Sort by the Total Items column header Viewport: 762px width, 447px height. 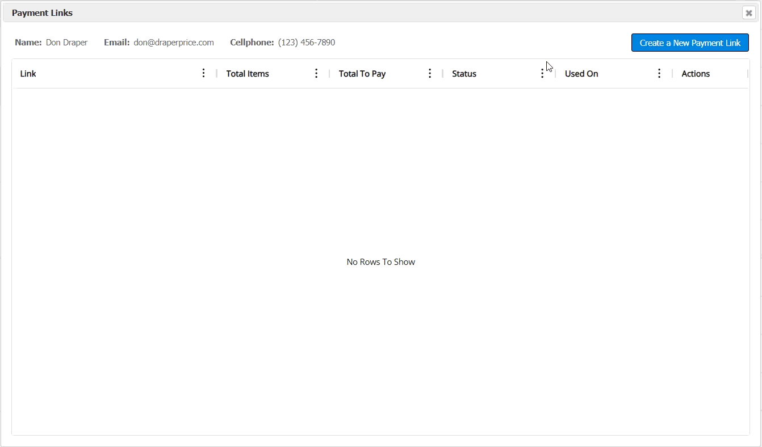point(248,74)
